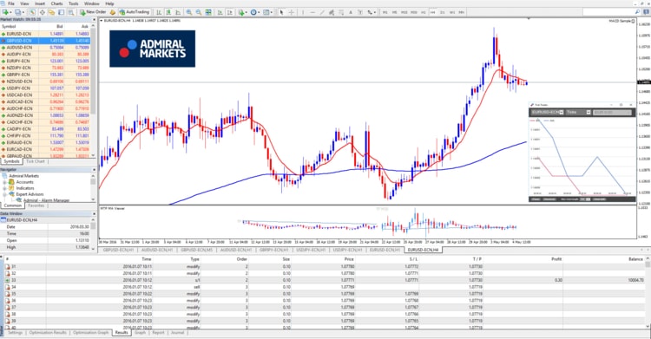Select the Equidistant Channel tool
Screen dimensions: 651x339
(332, 12)
